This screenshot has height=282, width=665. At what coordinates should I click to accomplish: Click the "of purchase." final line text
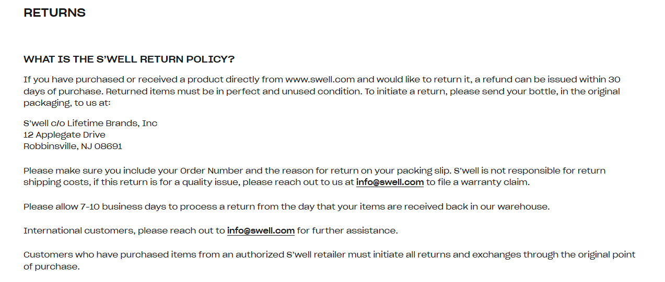[51, 266]
